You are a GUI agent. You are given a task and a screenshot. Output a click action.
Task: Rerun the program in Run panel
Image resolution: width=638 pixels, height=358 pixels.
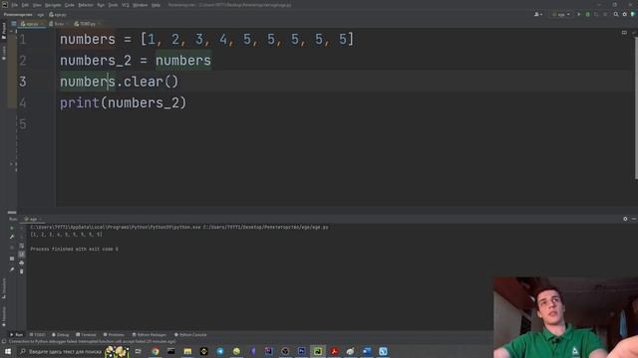pos(12,228)
